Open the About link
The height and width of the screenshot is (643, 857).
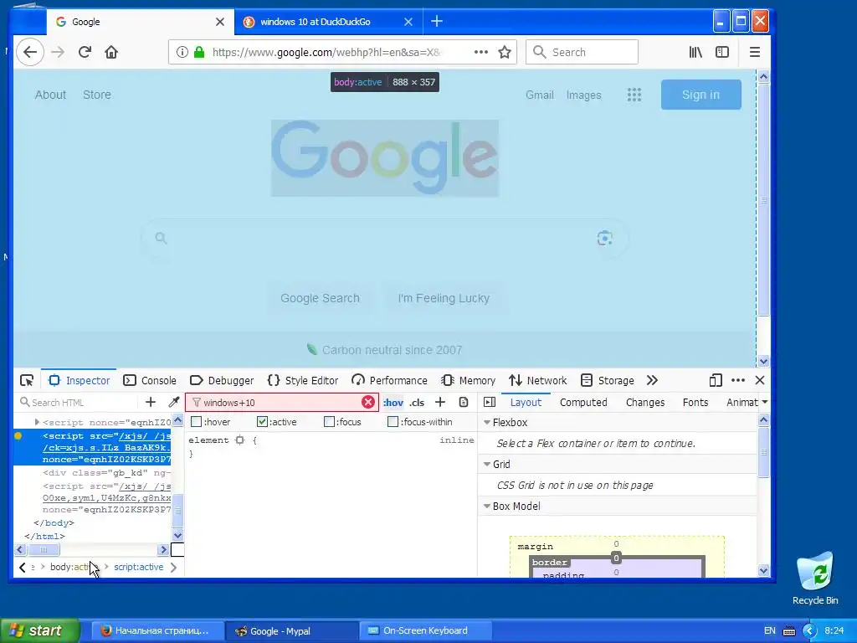pyautogui.click(x=50, y=95)
